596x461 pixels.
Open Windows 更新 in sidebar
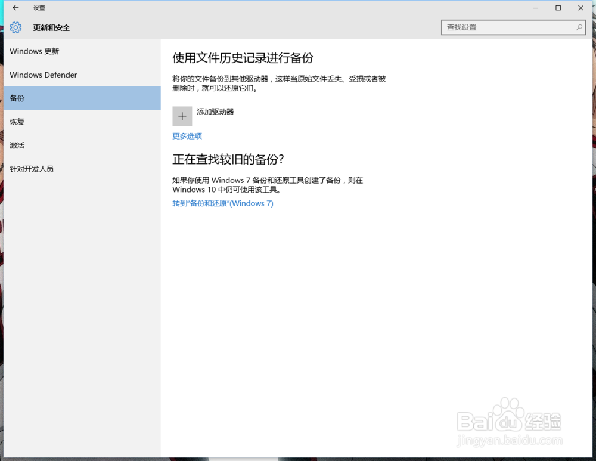[82, 51]
